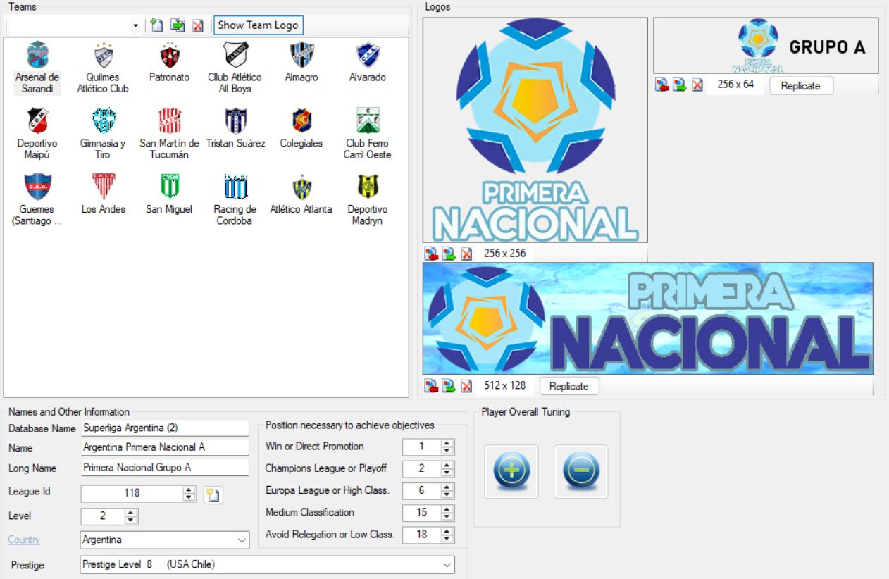
Task: Select Club Ferro Carril Oeste team
Action: [368, 133]
